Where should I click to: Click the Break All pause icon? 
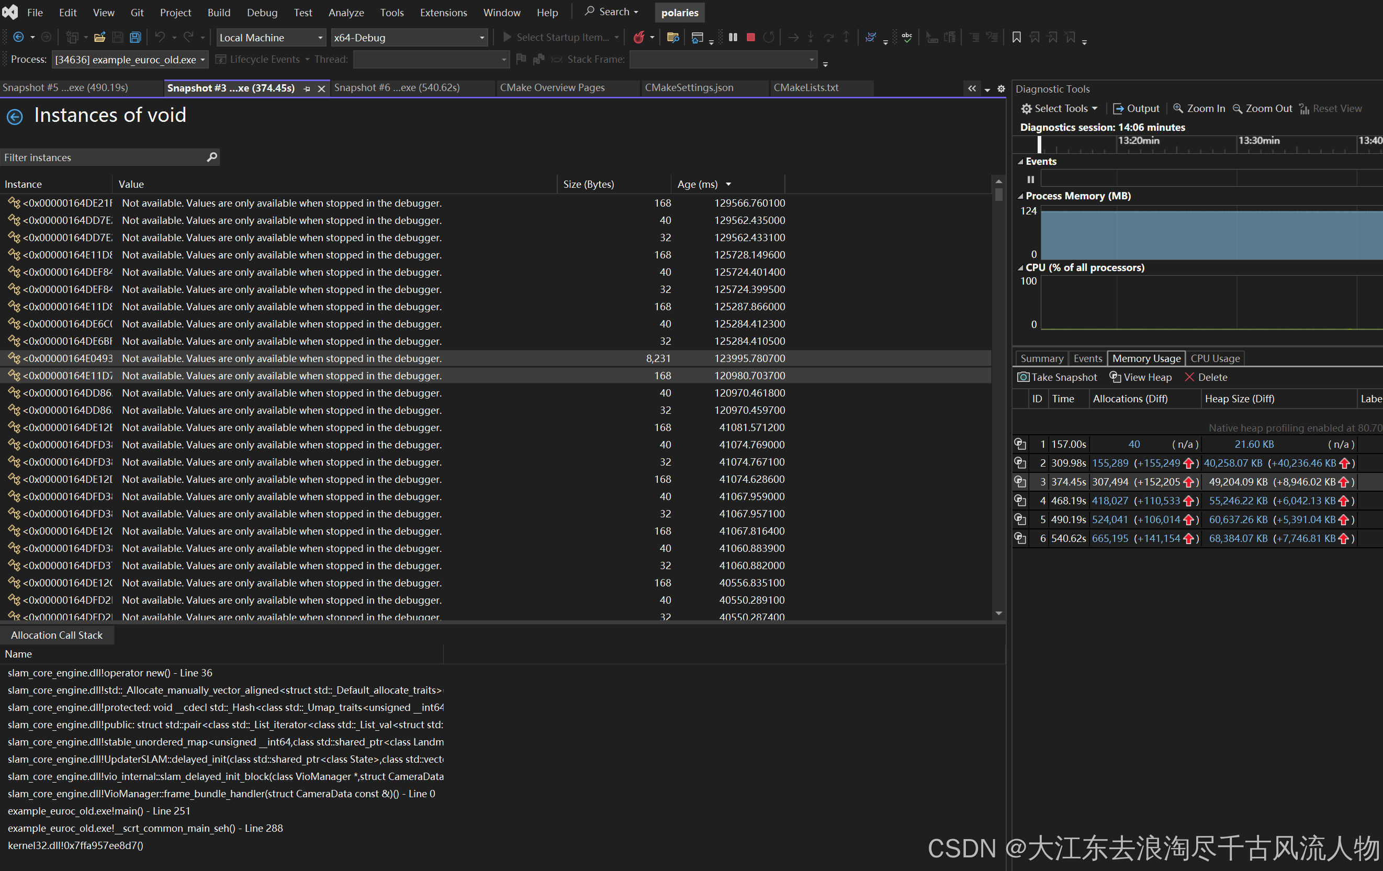[733, 37]
